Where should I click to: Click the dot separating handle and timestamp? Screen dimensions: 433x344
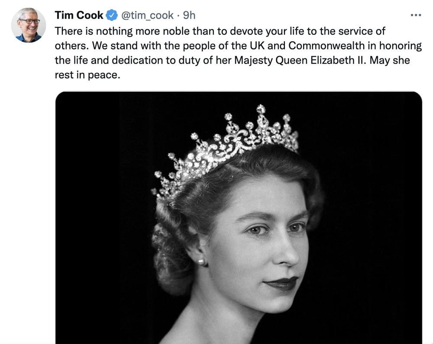click(x=178, y=16)
